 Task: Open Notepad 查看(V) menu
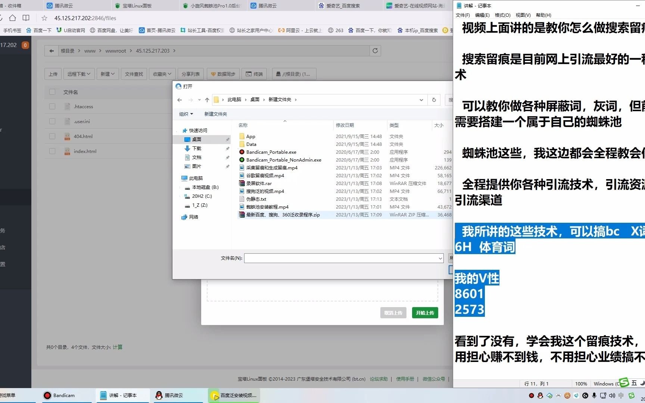coord(523,15)
